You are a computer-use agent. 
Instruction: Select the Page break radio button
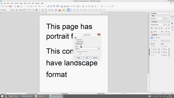76,44
